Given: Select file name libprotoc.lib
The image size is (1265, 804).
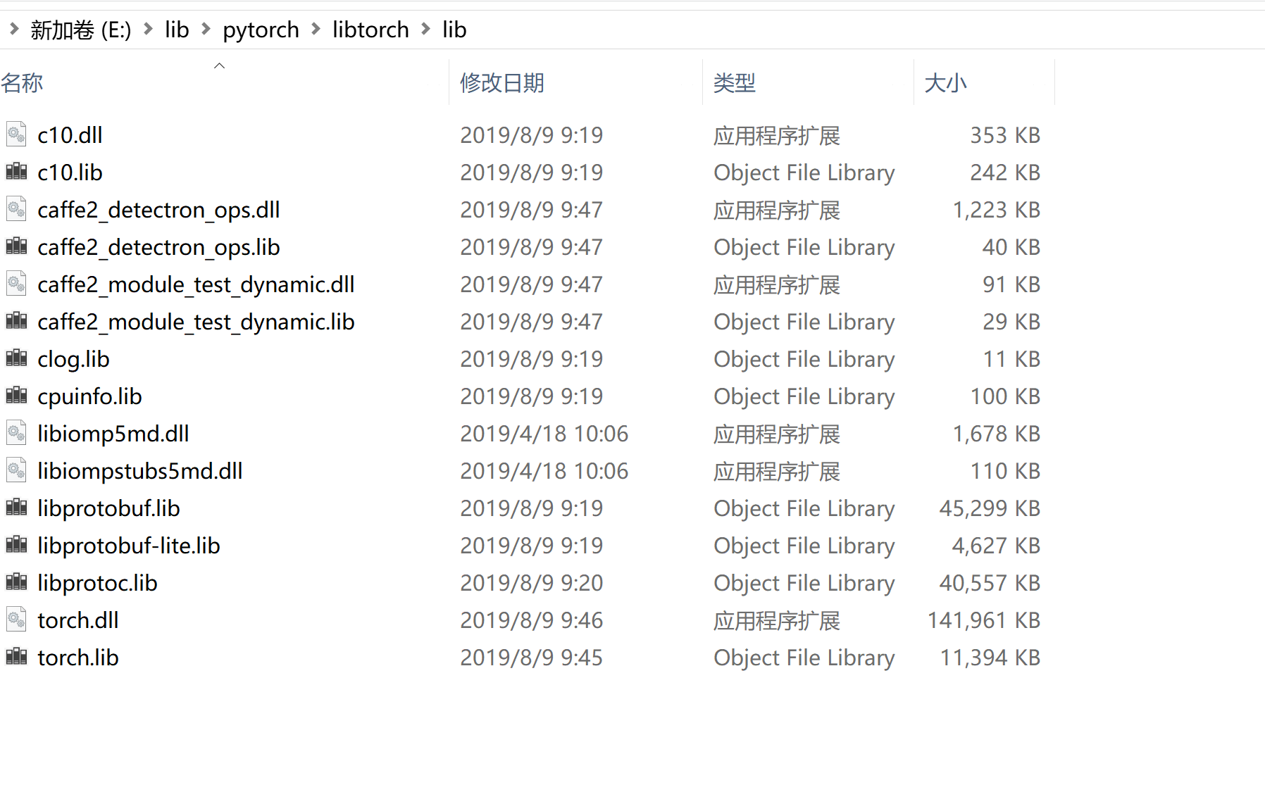Looking at the screenshot, I should tap(97, 583).
